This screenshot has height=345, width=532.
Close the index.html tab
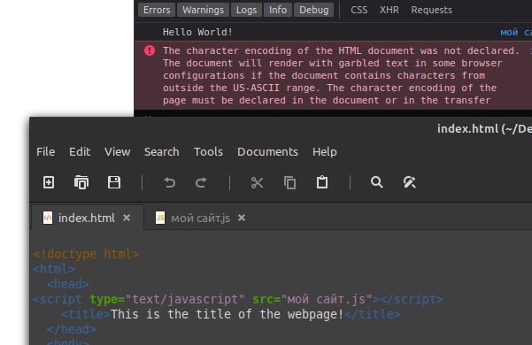(127, 218)
